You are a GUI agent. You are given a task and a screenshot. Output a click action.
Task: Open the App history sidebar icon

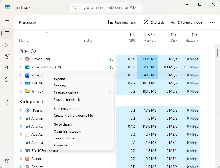click(7, 56)
